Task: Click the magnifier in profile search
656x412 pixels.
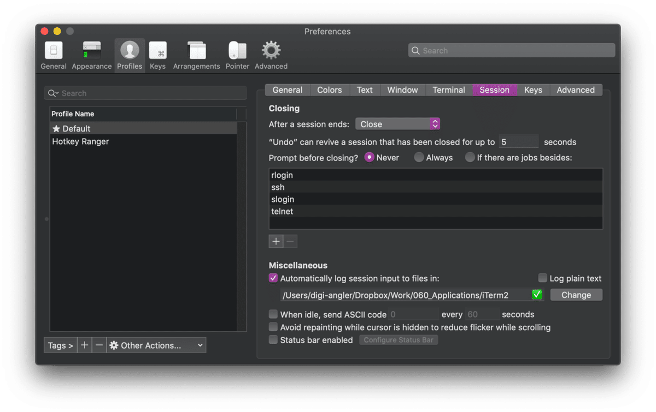Action: 52,93
